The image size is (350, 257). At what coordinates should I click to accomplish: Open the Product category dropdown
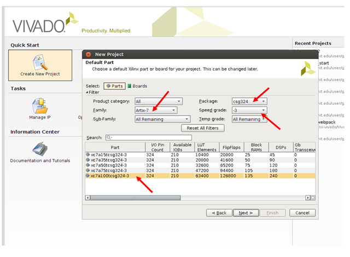coord(158,101)
